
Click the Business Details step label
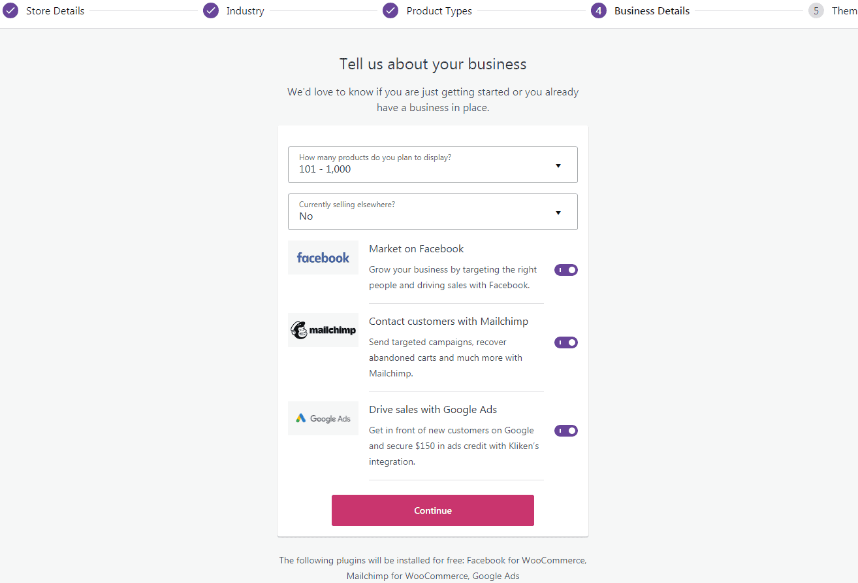coord(652,11)
